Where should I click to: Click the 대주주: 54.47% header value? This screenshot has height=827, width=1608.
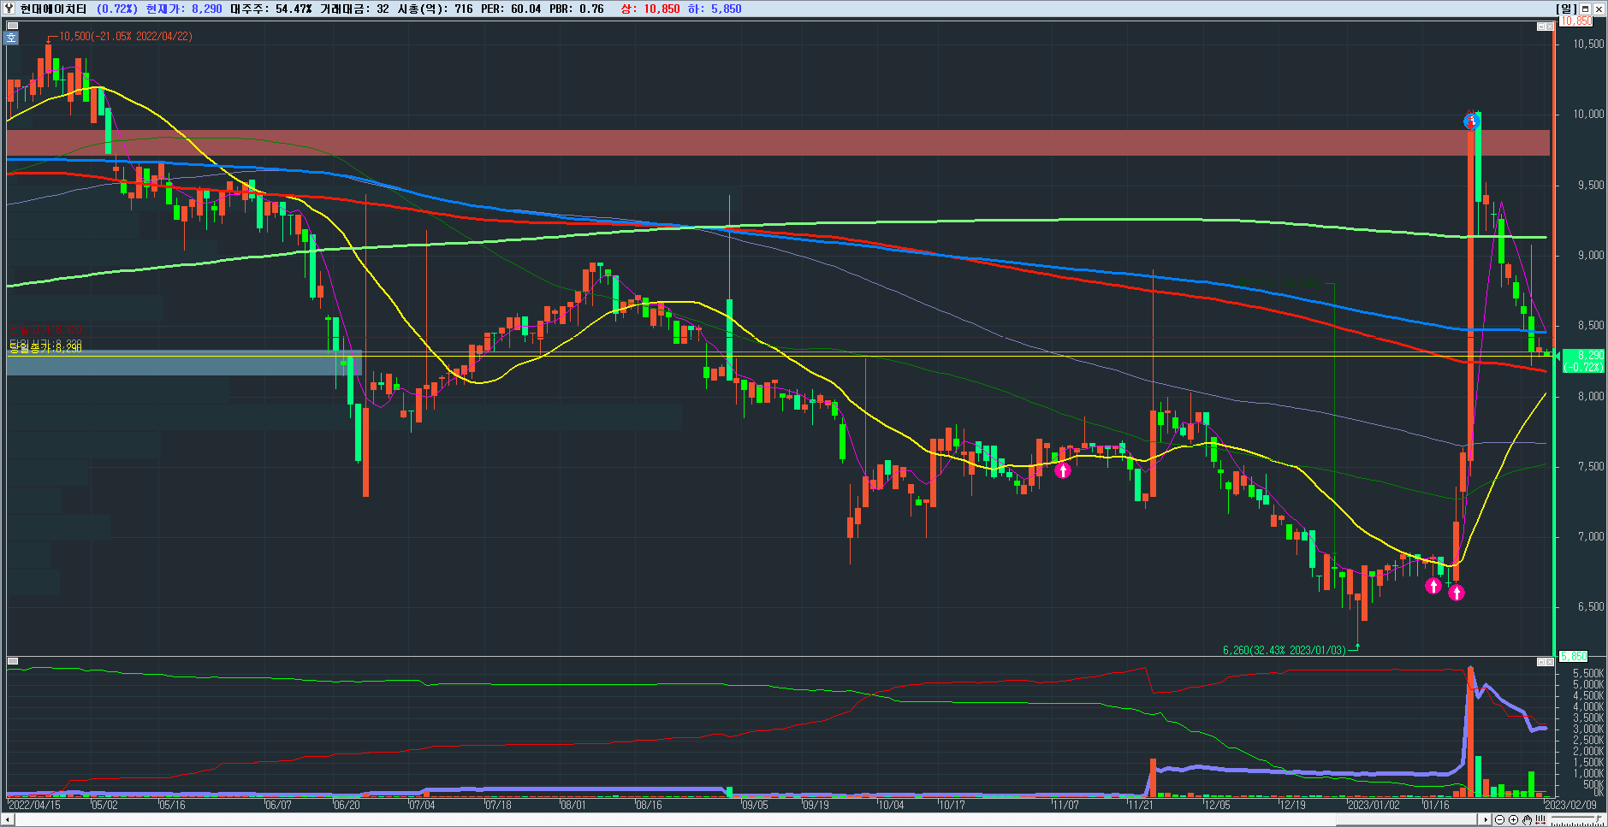[270, 9]
